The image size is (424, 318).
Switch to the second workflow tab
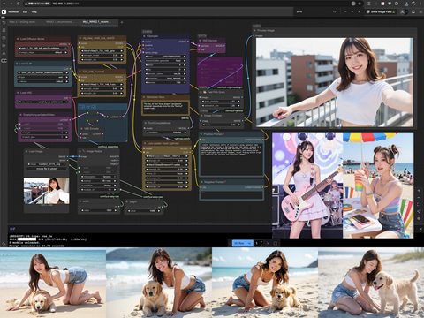coord(60,22)
